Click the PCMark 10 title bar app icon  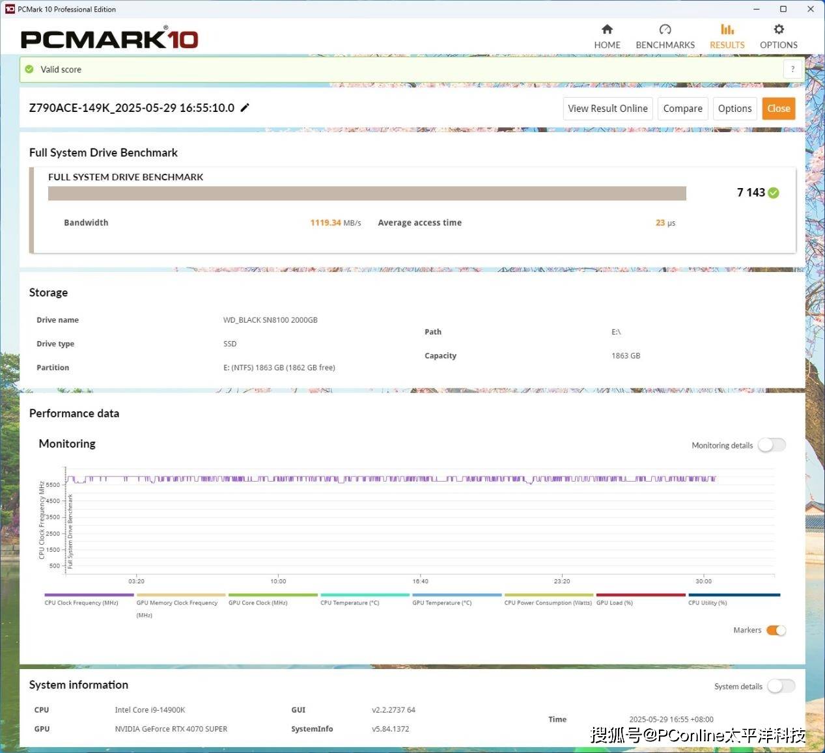tap(10, 9)
